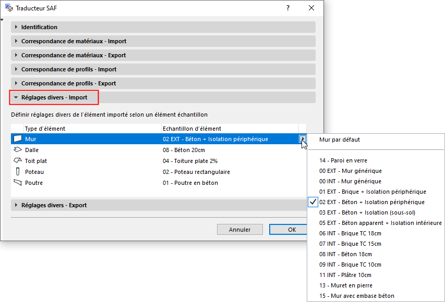This screenshot has height=302, width=445.
Task: Expand Correspondance de matériaux - Import
Action: point(163,41)
